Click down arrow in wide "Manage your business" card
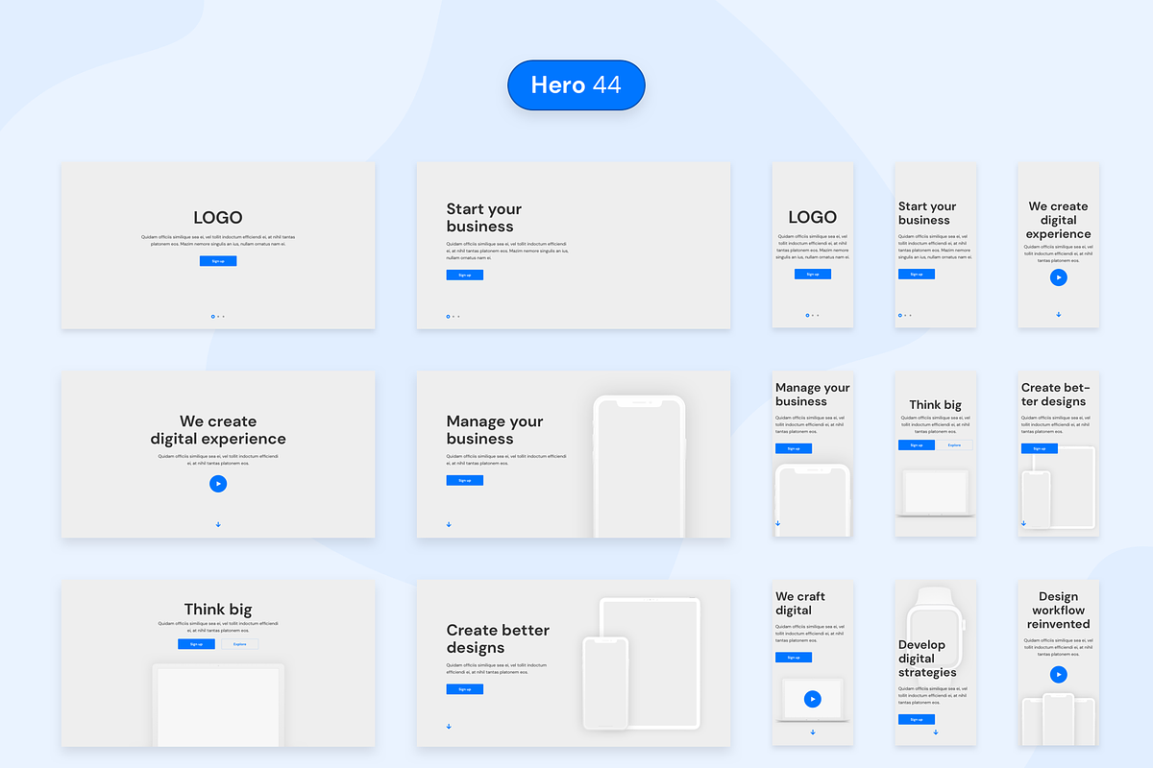This screenshot has width=1153, height=768. 449,524
